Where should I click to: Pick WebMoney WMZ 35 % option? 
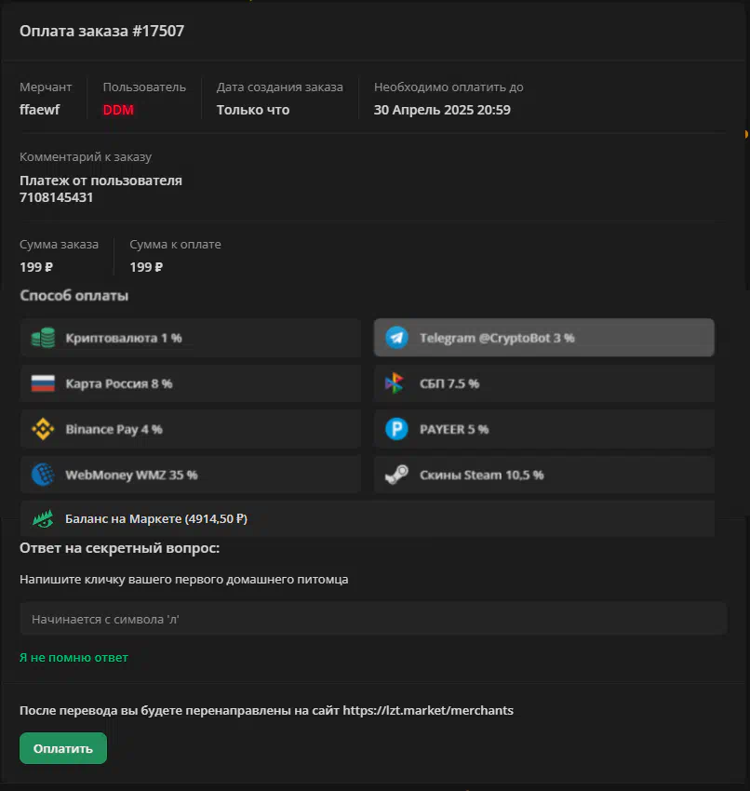click(x=191, y=475)
